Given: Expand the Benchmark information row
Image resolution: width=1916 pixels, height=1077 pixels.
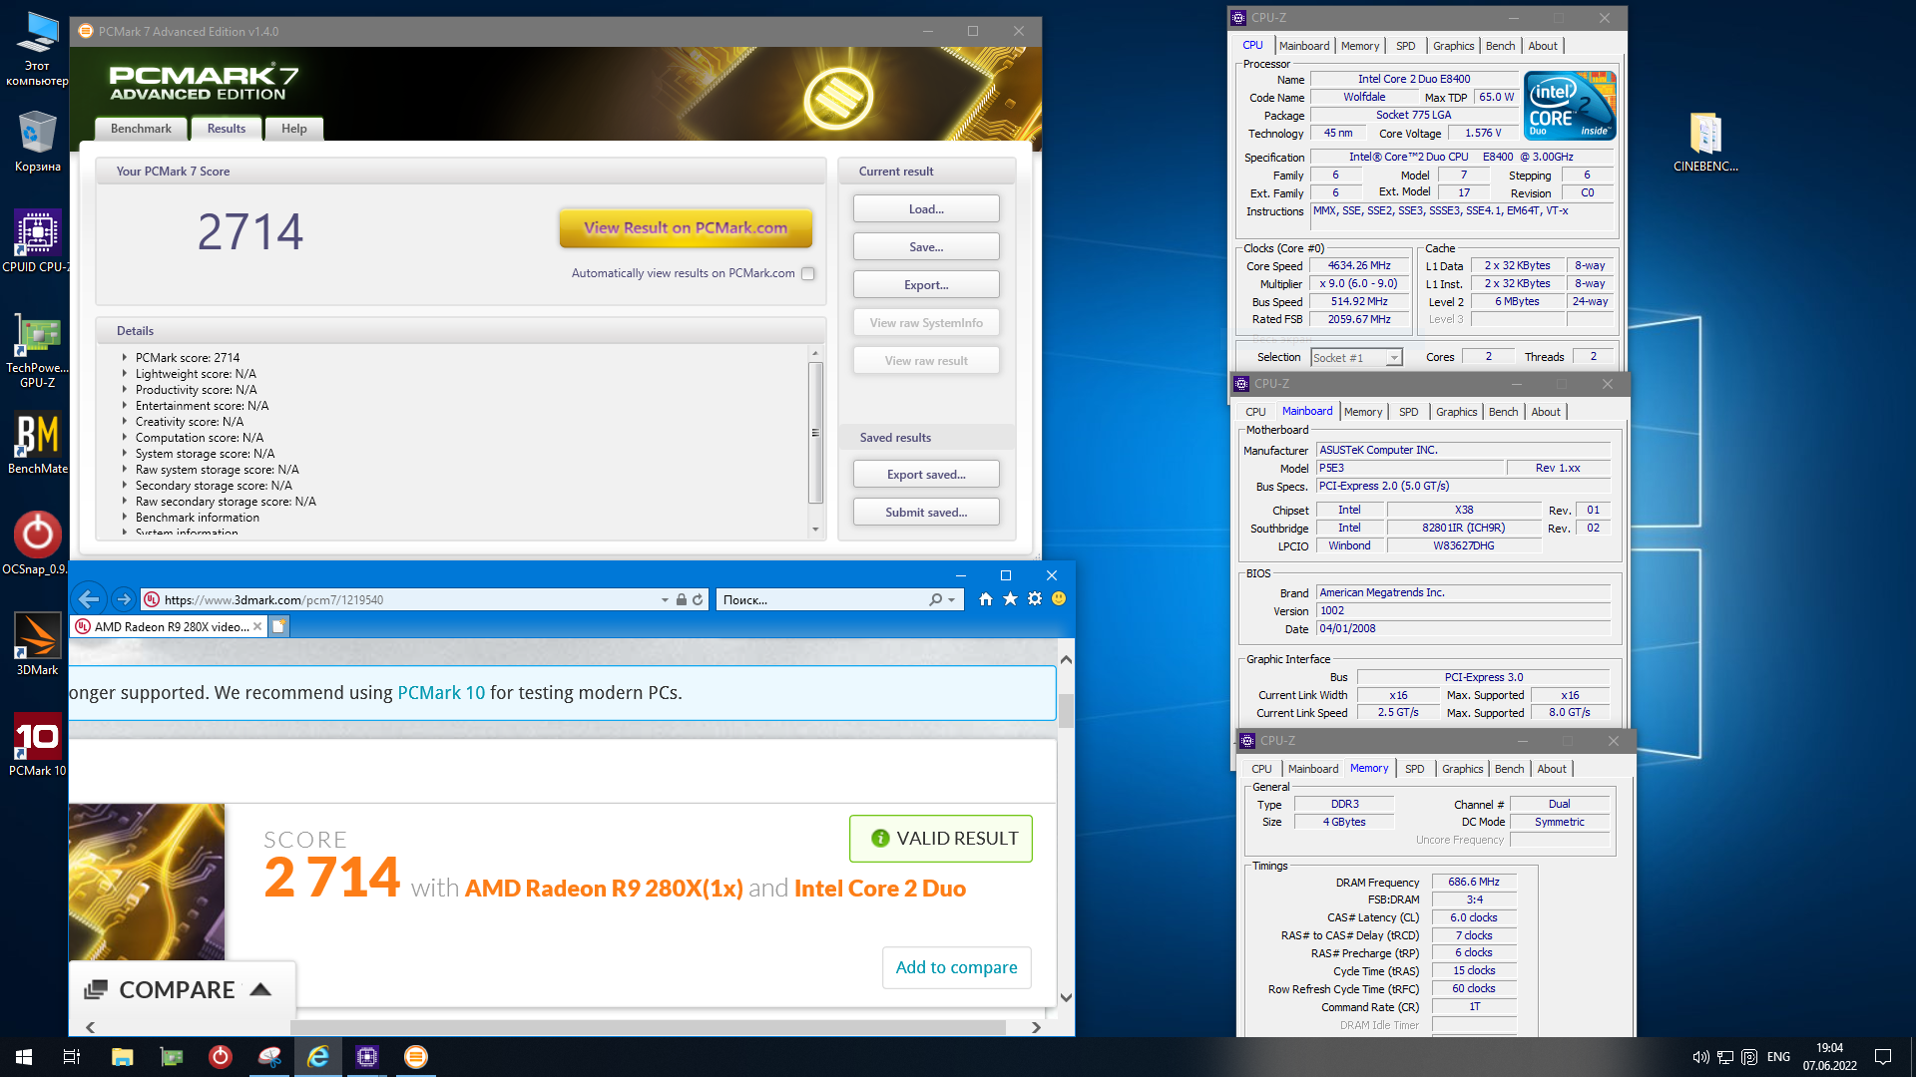Looking at the screenshot, I should [125, 517].
